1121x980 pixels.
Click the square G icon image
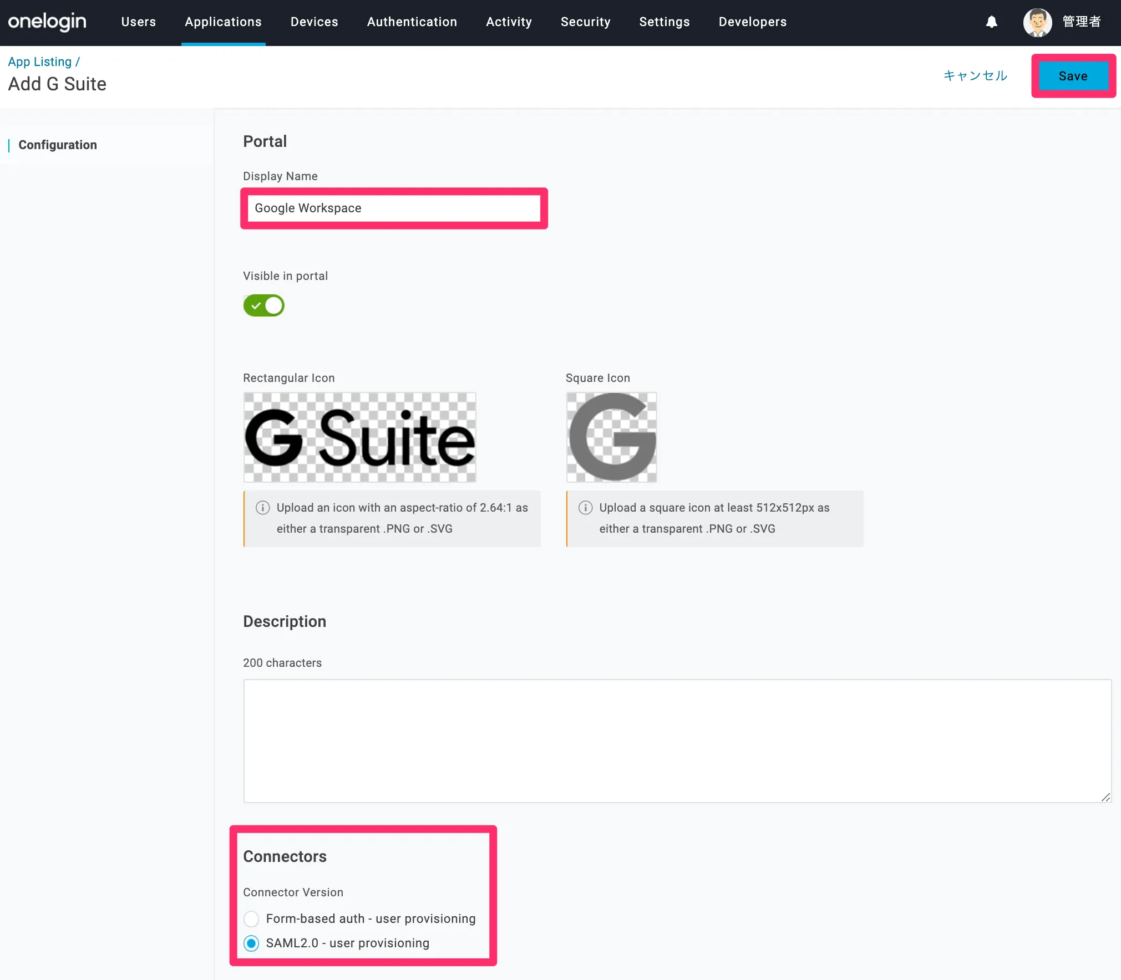[x=611, y=437]
